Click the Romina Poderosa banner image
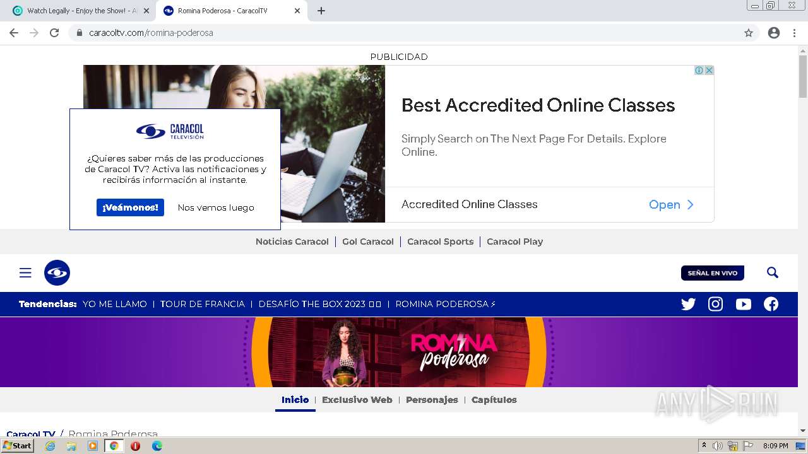808x454 pixels. (x=399, y=352)
